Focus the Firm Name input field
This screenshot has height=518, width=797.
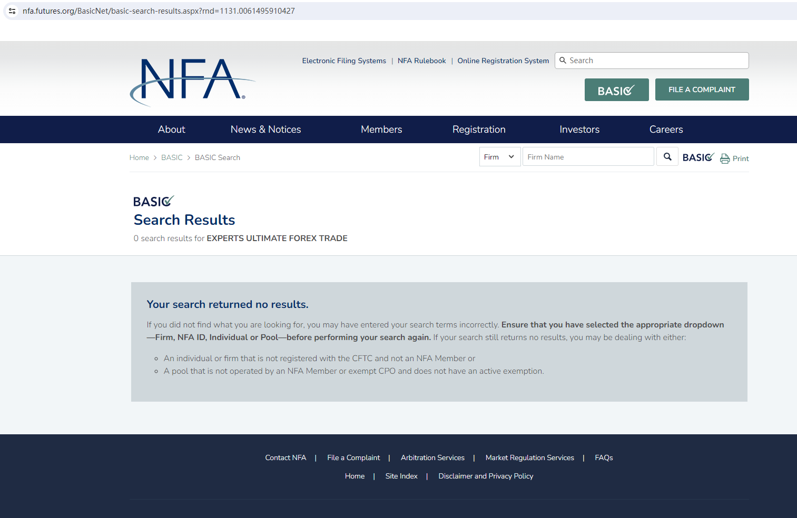588,157
